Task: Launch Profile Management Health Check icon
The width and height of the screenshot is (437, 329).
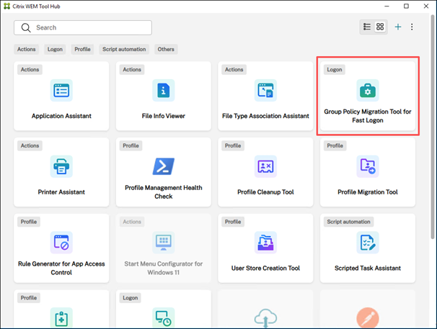Action: 164,166
